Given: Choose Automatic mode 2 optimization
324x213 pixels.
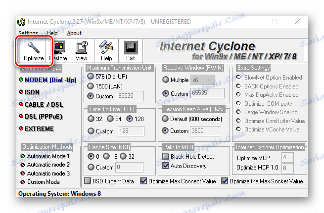Looking at the screenshot, I should point(45,165).
